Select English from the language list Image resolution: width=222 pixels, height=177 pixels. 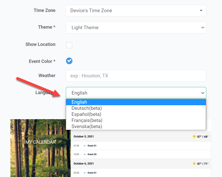pos(79,102)
